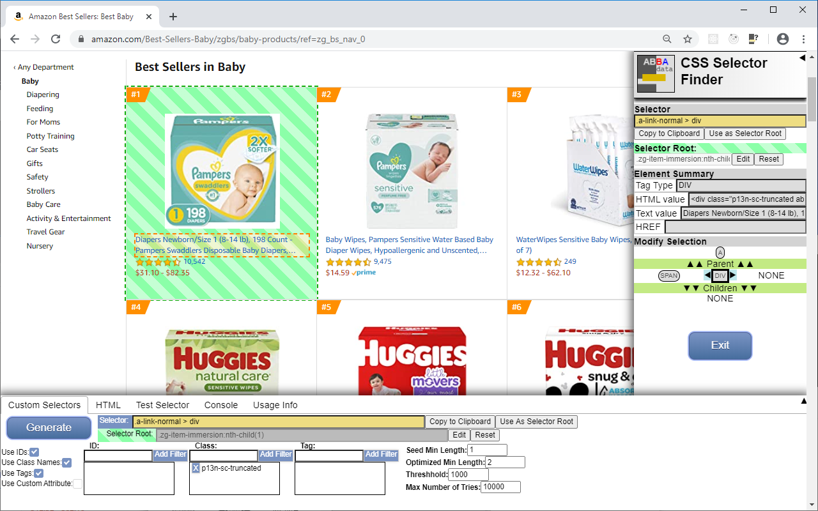Viewport: 818px width, 511px height.
Task: View site security lock info
Action: pos(81,39)
